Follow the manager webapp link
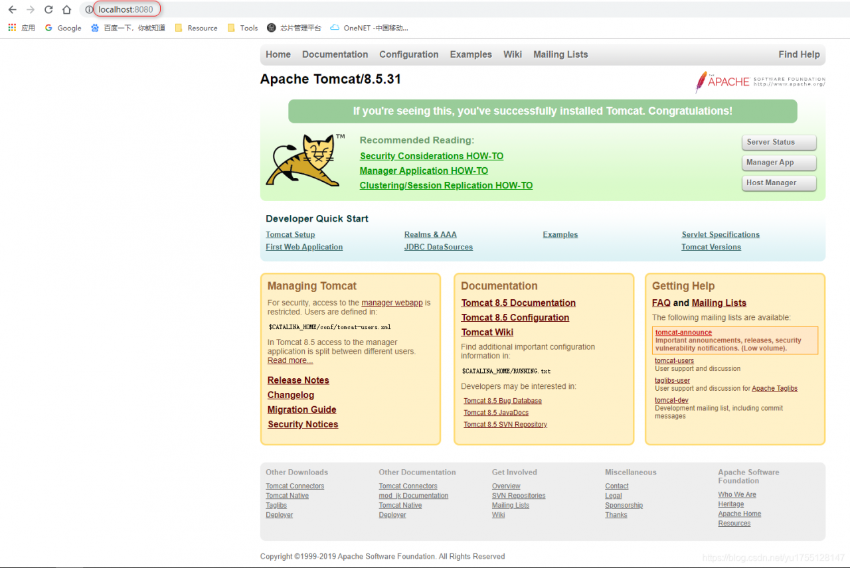 (x=392, y=303)
